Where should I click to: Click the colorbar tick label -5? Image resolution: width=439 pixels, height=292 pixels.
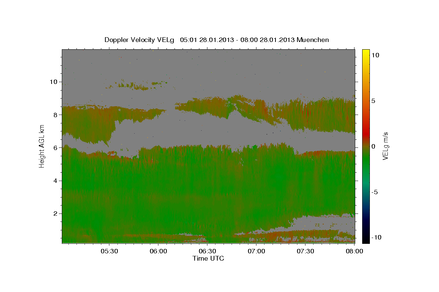(375, 192)
